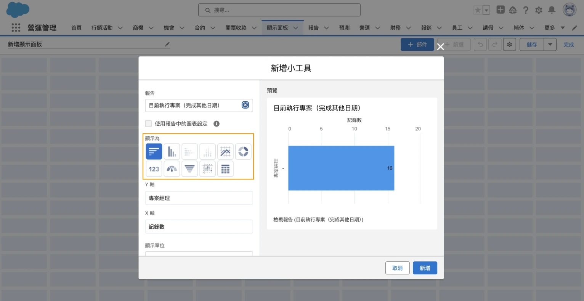
Task: Choose the Lightning table display type
Action: coord(225,169)
